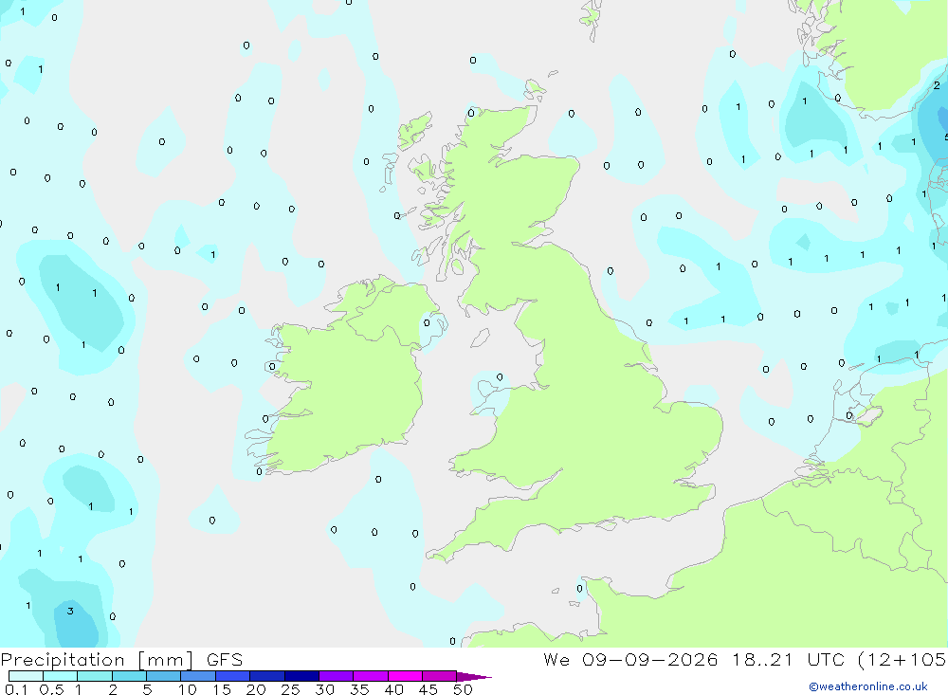Click the Shetland Islands outline at top
The height and width of the screenshot is (695, 948).
click(x=592, y=19)
